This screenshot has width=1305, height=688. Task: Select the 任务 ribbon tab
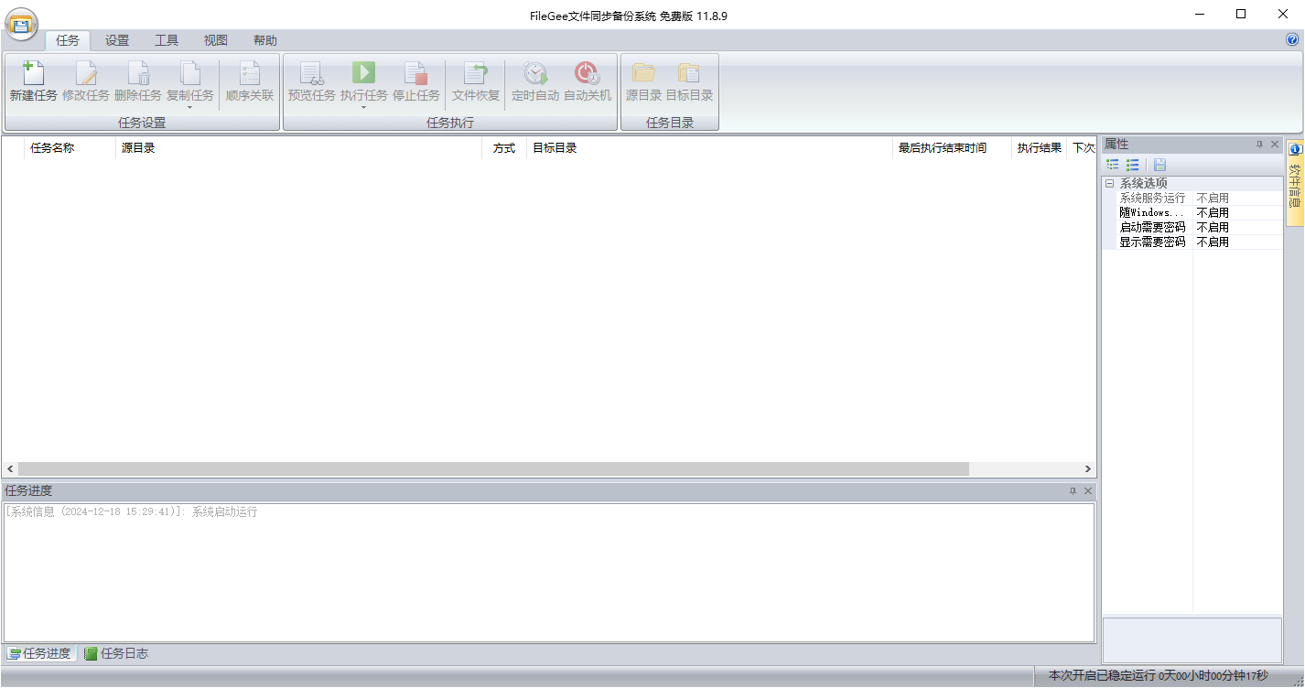click(68, 40)
